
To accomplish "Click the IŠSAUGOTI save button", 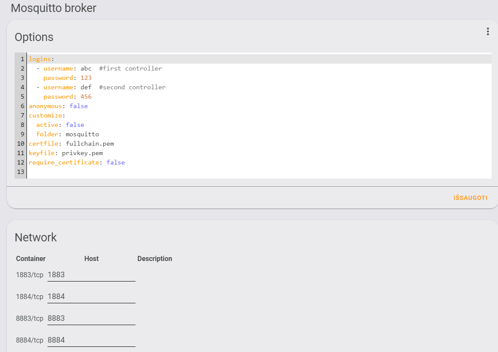I will 470,198.
